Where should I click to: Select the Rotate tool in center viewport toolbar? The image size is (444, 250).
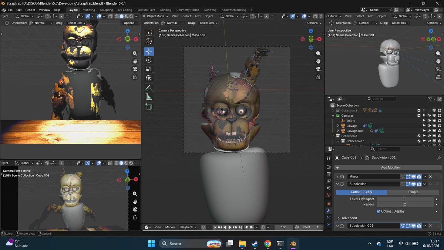pyautogui.click(x=149, y=60)
